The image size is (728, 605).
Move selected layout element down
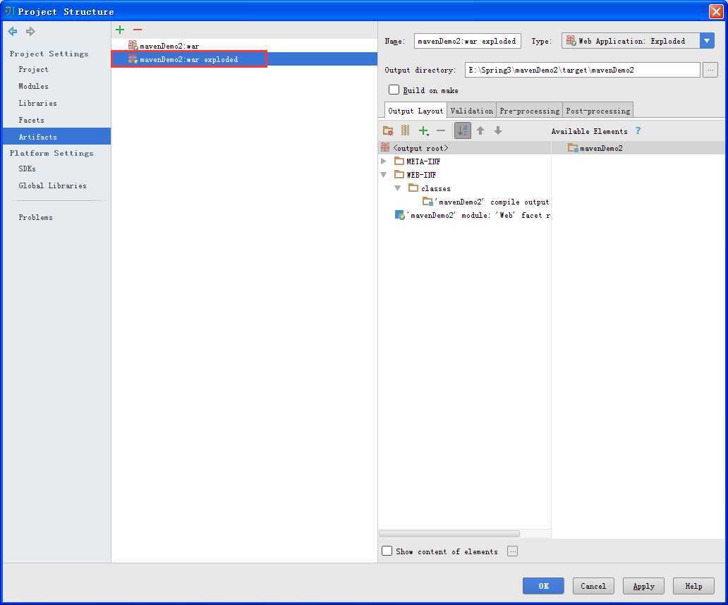[x=498, y=131]
